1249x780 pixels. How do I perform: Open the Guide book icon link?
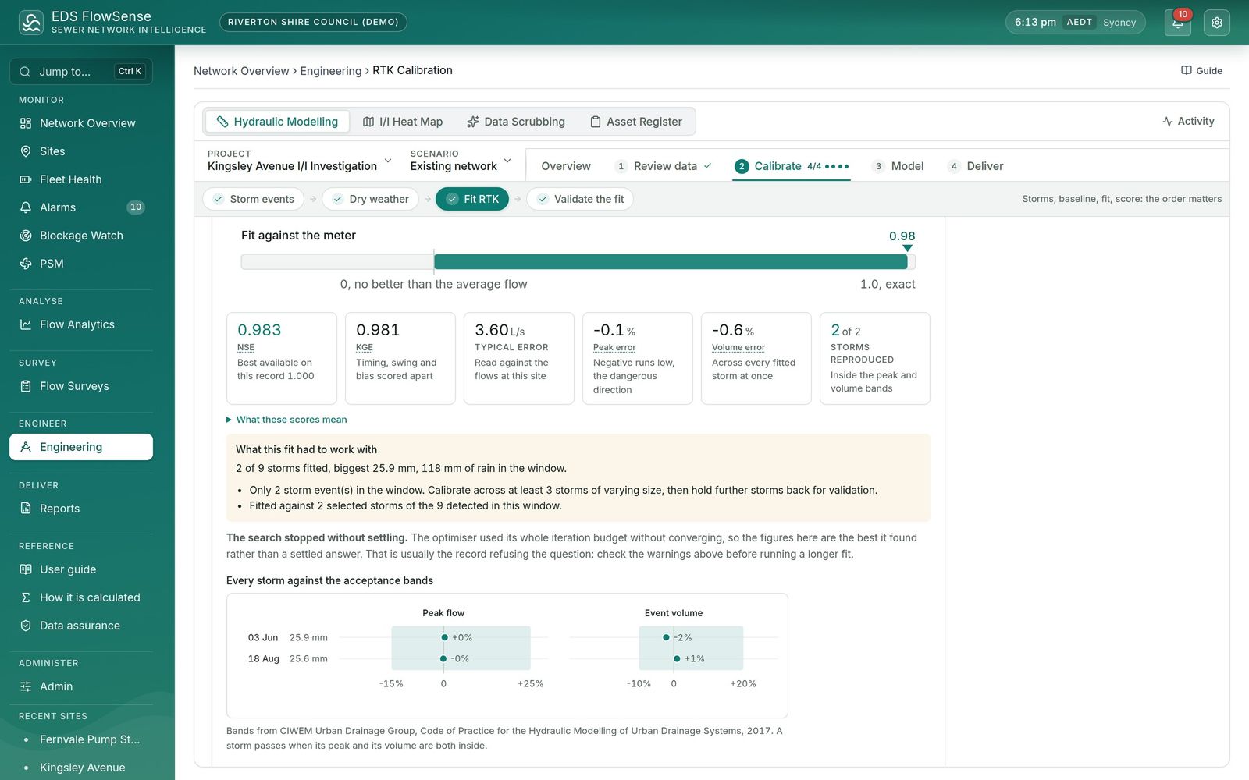coord(1201,70)
